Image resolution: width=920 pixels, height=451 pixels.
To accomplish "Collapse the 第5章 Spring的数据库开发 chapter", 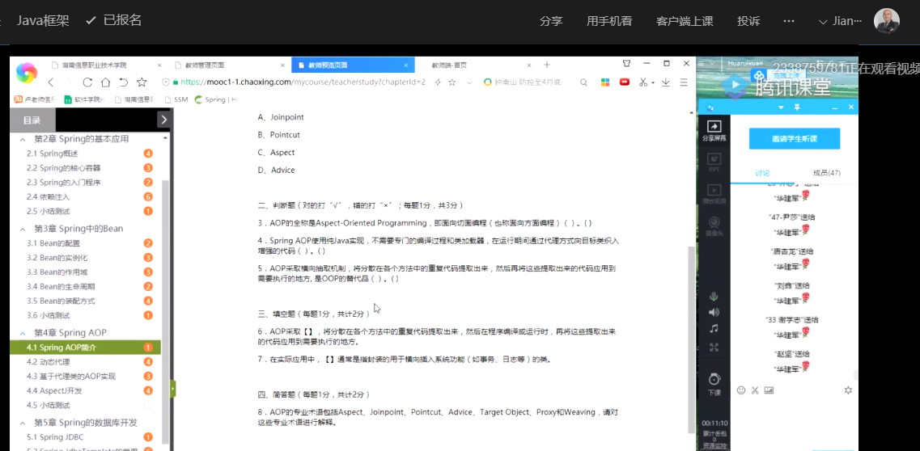I will click(23, 423).
